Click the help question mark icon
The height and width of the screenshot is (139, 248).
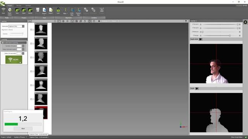point(186,21)
